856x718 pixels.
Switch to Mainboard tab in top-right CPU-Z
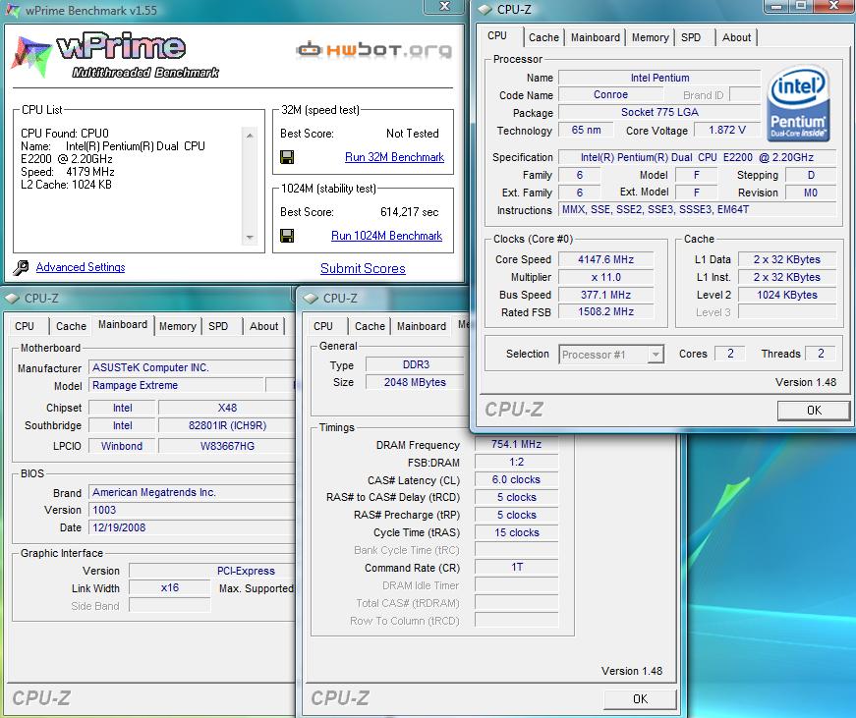(595, 37)
